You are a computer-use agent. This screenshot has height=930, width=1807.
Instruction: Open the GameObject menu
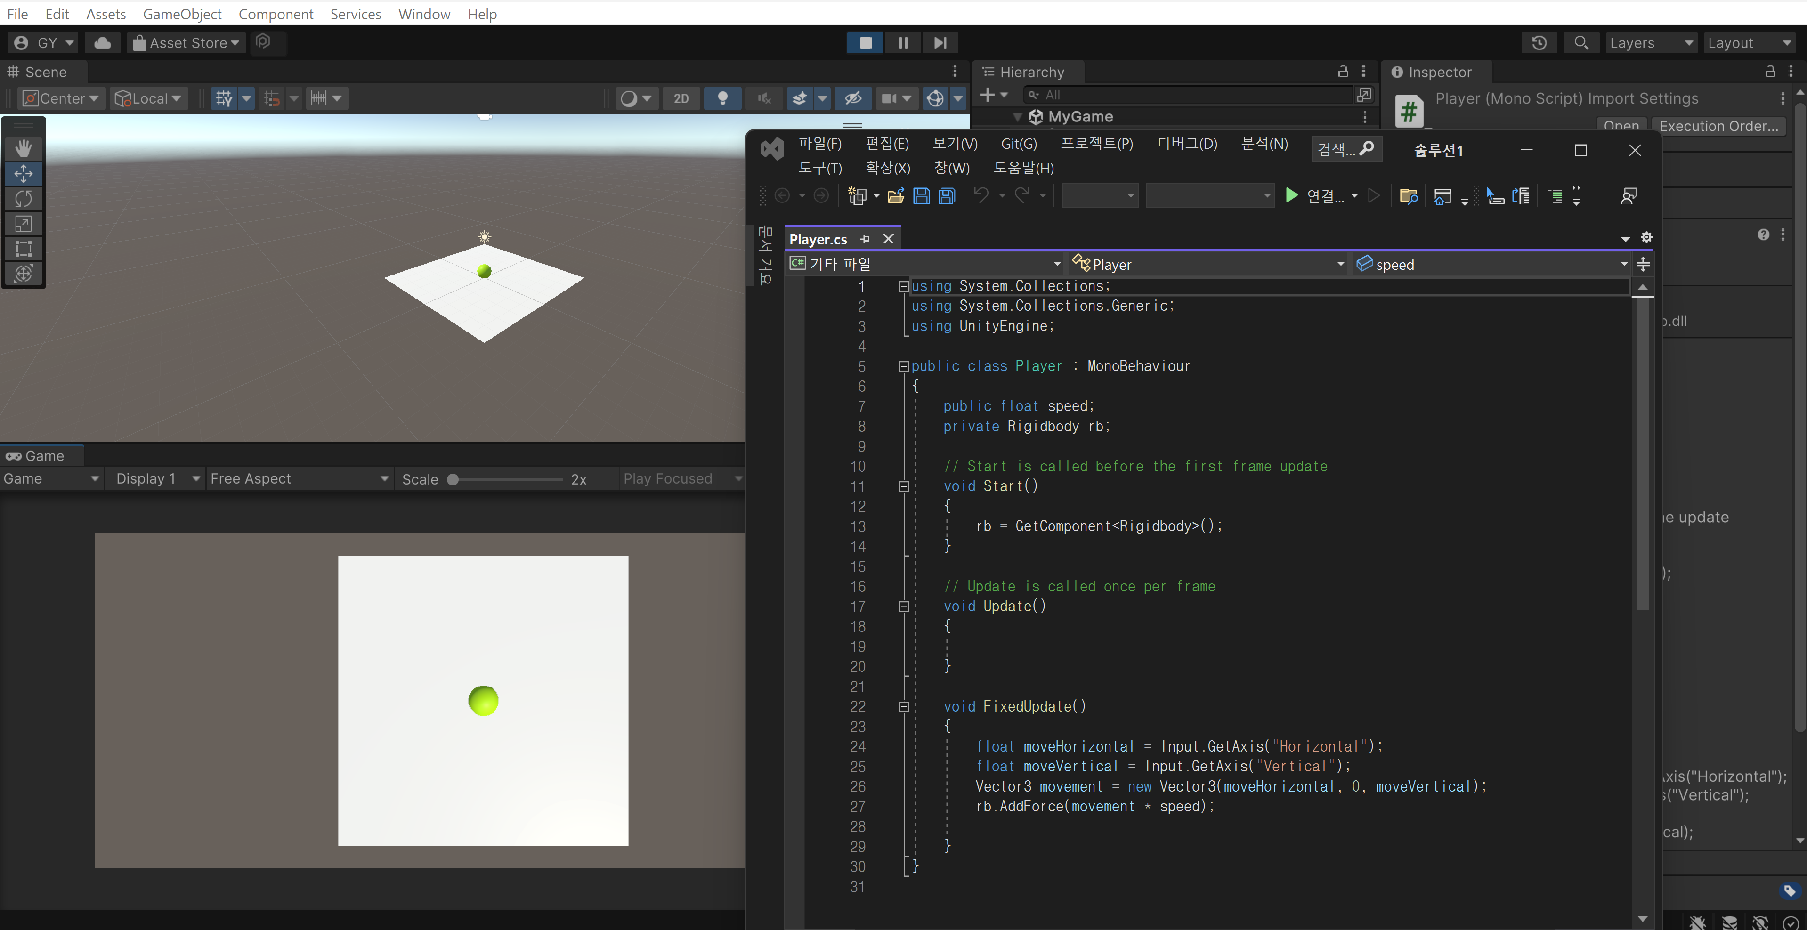click(x=182, y=14)
